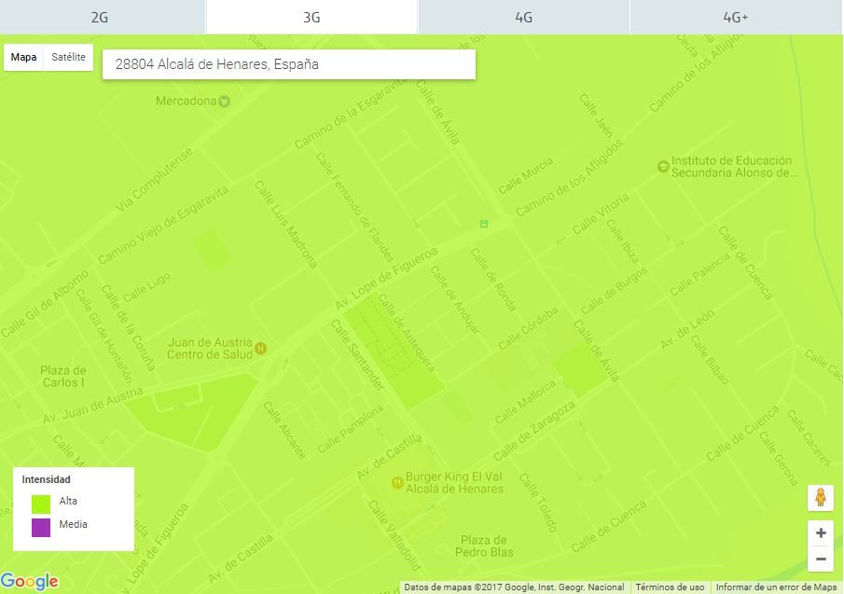Click the purple Media intensity swatch
Screen dimensions: 844x594
[41, 527]
